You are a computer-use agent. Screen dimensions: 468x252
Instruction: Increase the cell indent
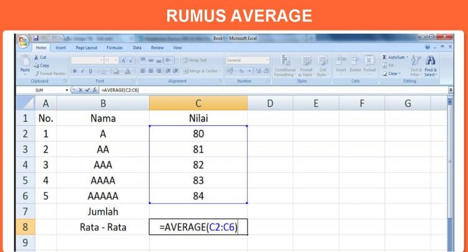(175, 71)
